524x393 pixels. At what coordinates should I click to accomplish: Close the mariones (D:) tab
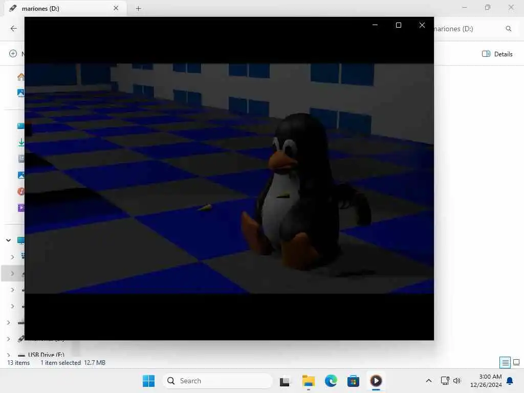(116, 8)
